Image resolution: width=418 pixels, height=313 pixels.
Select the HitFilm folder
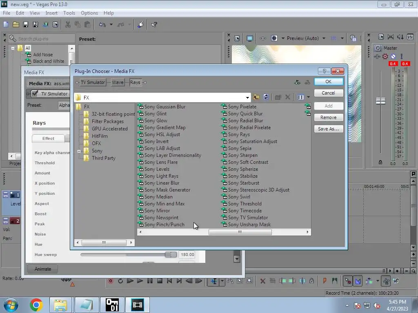[100, 136]
